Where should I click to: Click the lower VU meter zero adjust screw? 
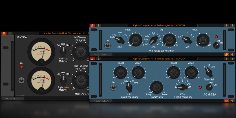point(41,90)
